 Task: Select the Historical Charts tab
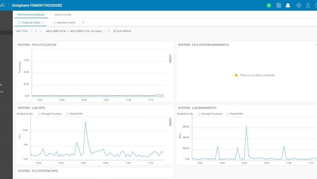pyautogui.click(x=31, y=23)
